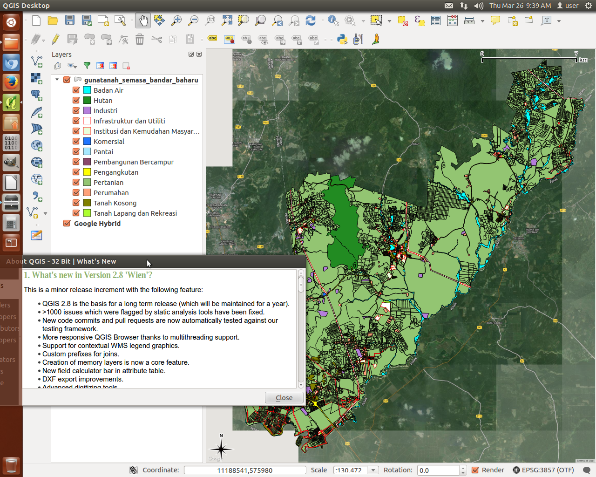Toggle the Industri category checkbox

point(76,111)
